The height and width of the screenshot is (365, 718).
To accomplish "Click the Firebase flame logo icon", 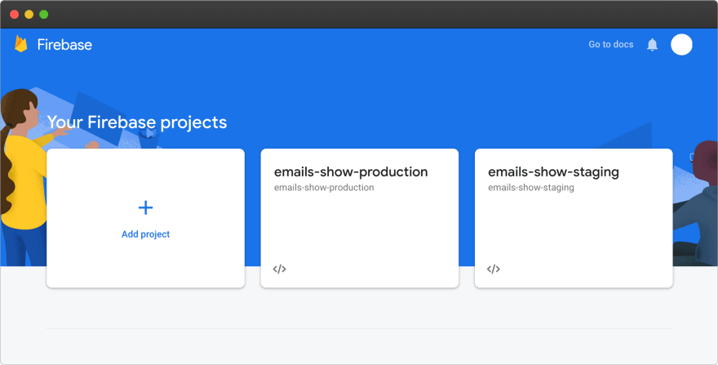I will pos(21,44).
